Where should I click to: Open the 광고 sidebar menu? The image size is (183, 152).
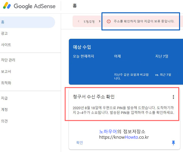[x=4, y=33]
